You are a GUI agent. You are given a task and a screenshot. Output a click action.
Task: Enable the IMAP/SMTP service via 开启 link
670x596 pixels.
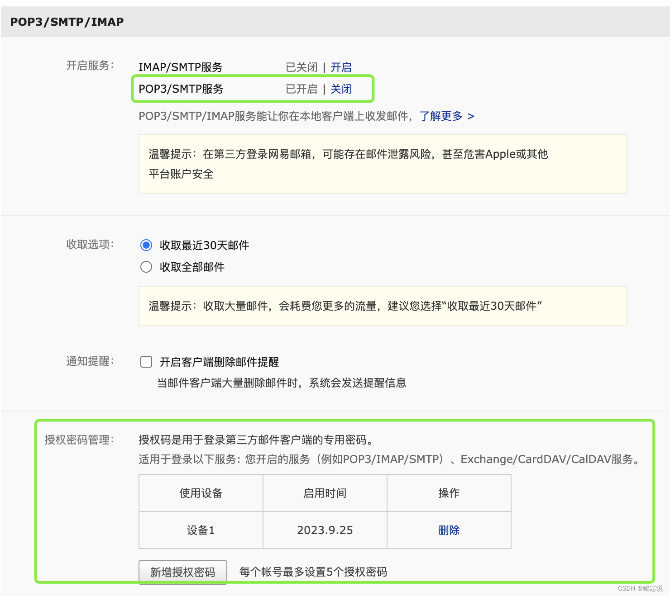341,67
